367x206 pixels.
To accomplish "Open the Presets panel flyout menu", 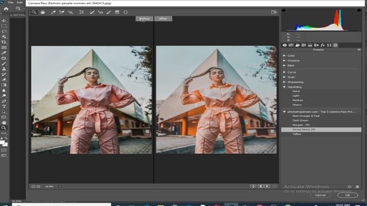I will pyautogui.click(x=359, y=50).
